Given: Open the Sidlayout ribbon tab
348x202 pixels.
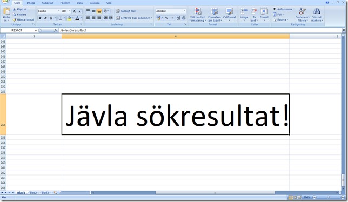Looking at the screenshot, I should point(48,3).
